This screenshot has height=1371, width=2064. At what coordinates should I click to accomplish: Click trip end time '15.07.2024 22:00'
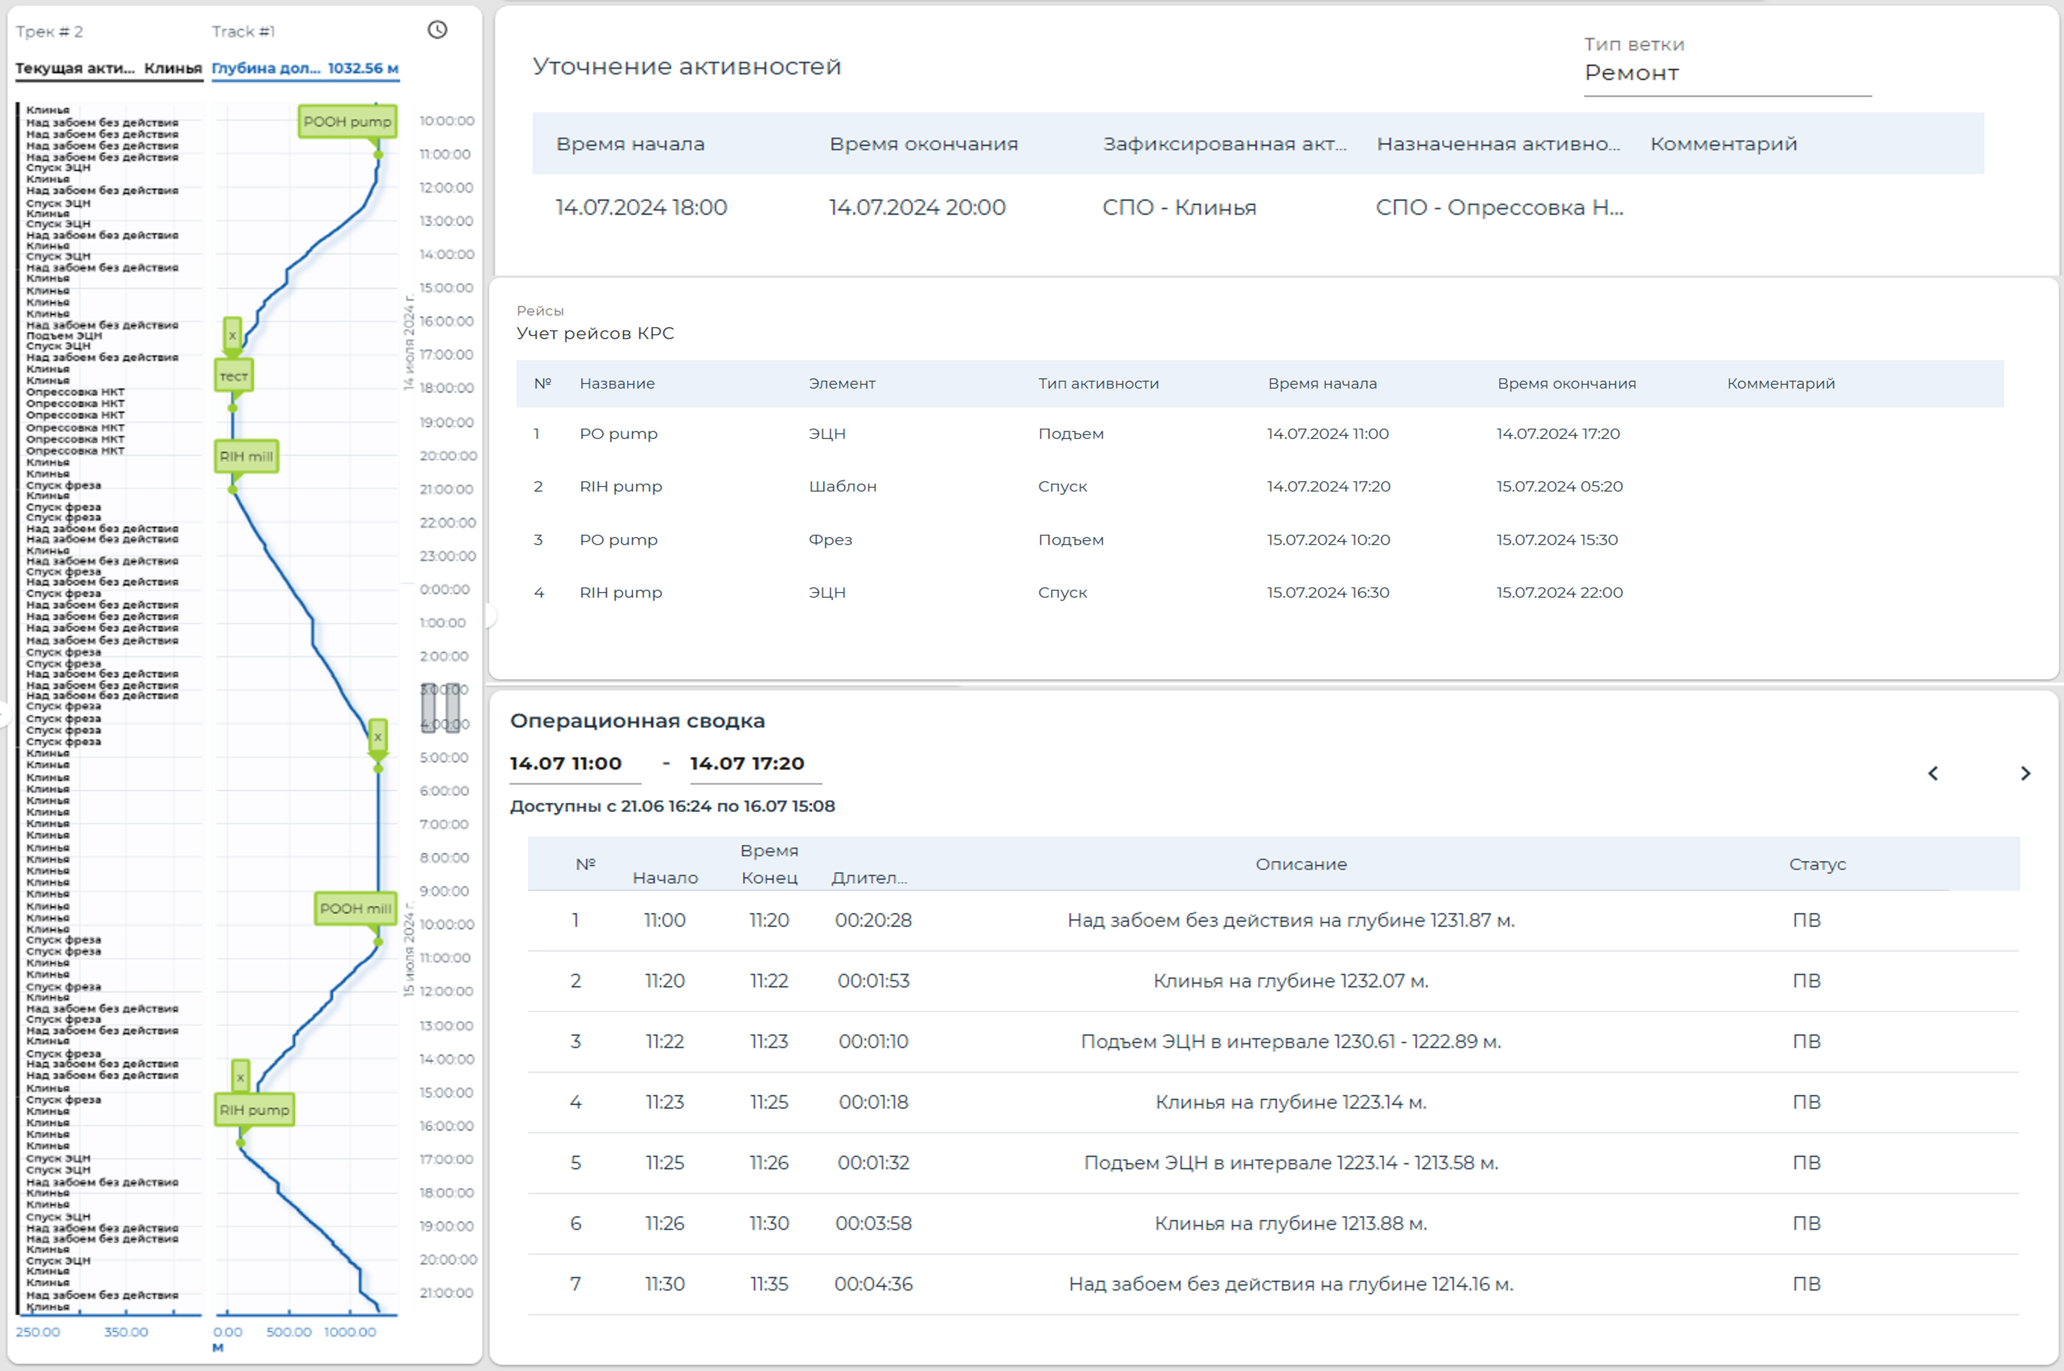point(1559,592)
